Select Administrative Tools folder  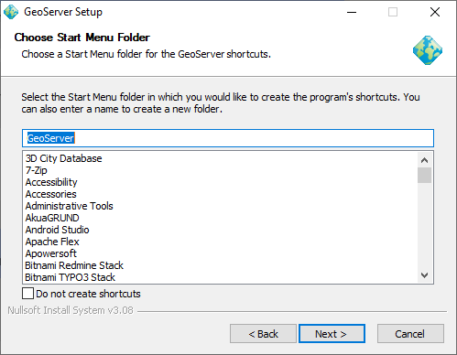[70, 206]
